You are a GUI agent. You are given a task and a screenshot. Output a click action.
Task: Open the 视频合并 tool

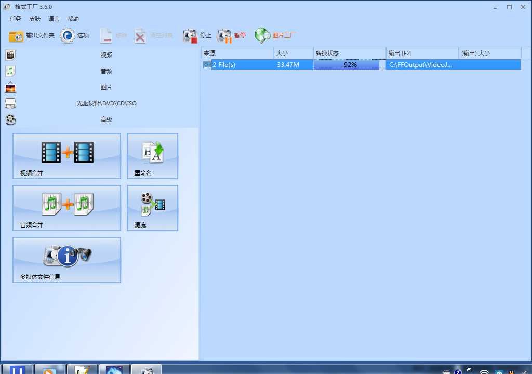pyautogui.click(x=67, y=156)
